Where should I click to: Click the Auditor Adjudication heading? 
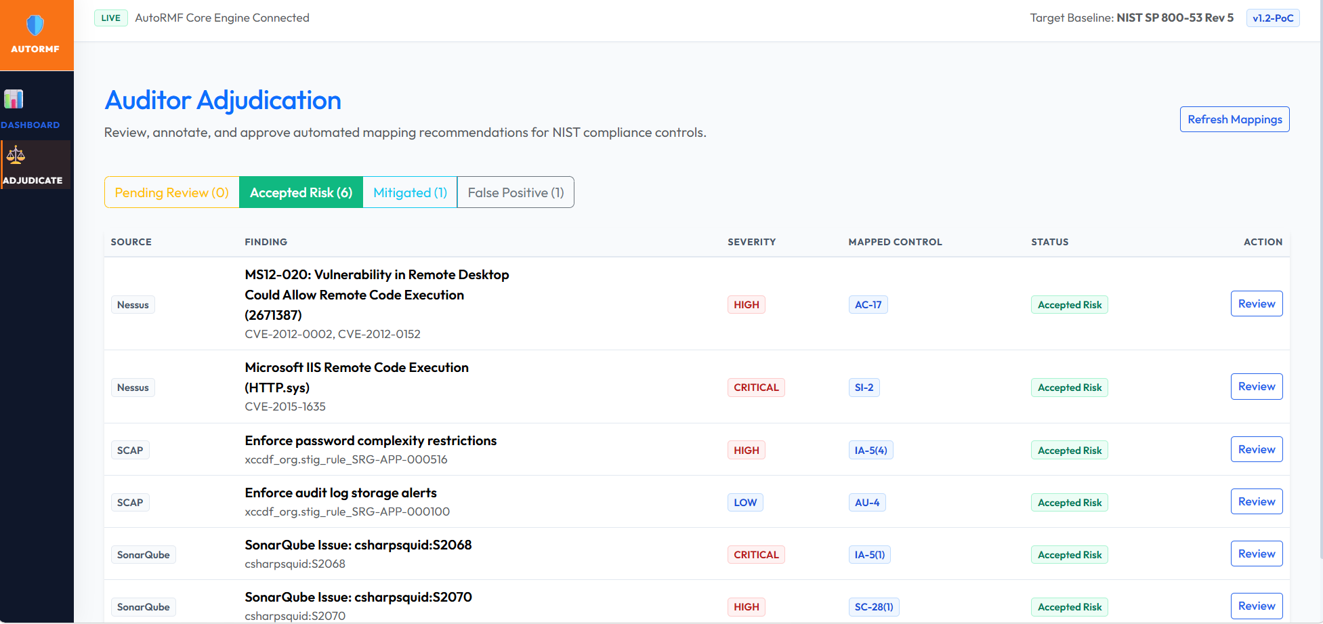point(223,100)
